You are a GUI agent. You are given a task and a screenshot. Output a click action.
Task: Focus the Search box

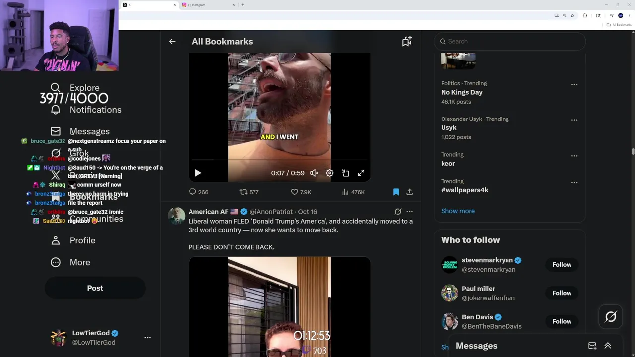[510, 41]
